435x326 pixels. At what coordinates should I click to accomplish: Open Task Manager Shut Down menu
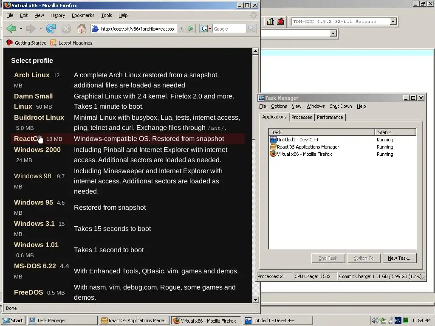(x=341, y=106)
